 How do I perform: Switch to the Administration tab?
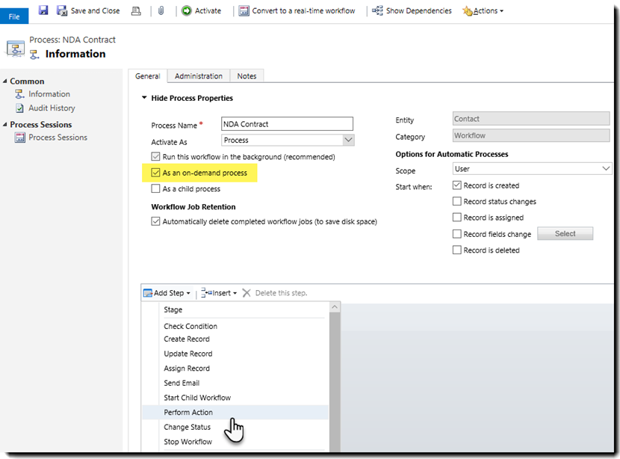point(198,76)
